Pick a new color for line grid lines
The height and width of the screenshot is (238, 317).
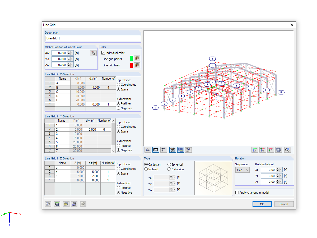(137, 65)
